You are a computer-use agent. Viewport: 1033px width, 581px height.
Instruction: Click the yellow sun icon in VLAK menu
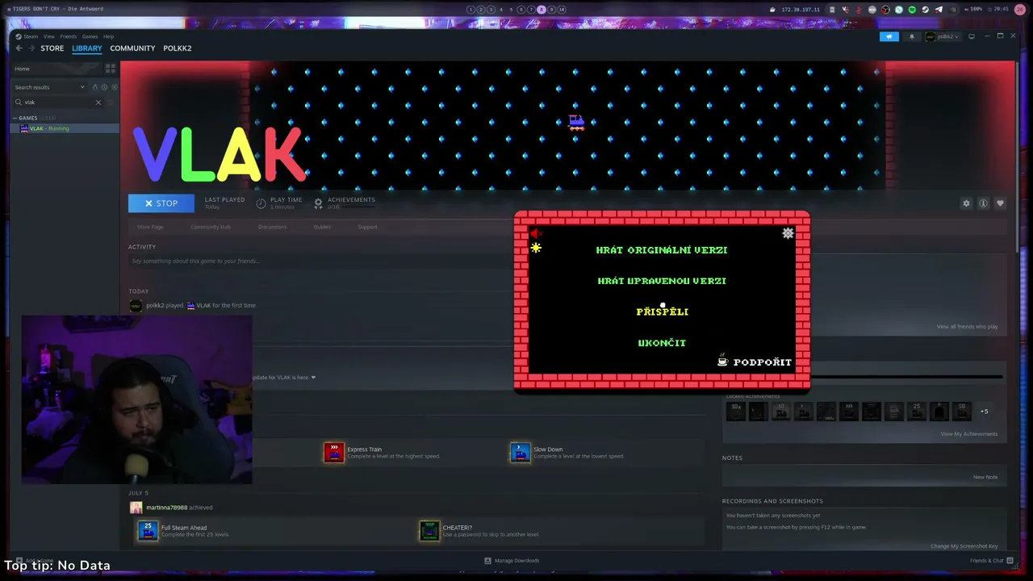point(536,249)
